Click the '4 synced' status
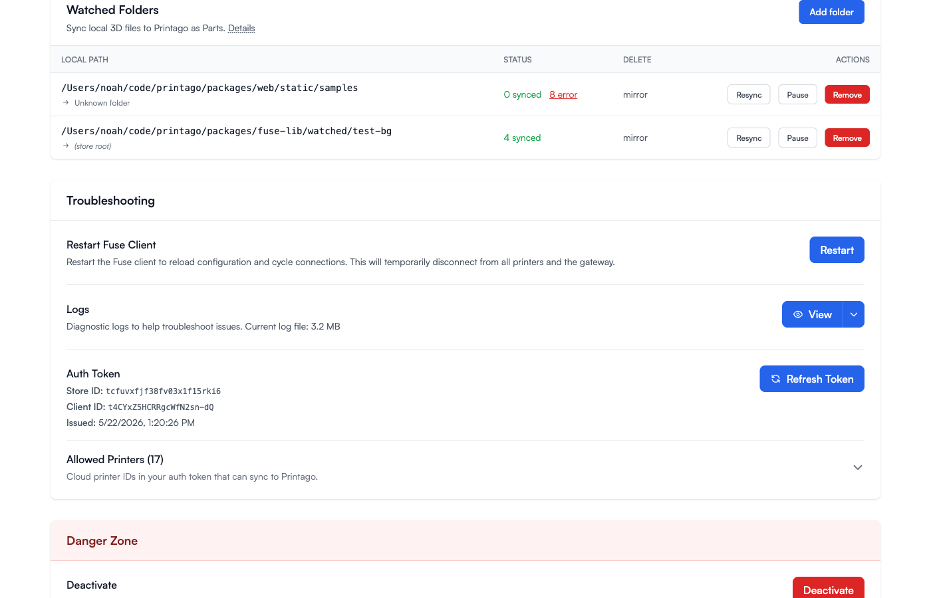This screenshot has width=931, height=598. pyautogui.click(x=522, y=138)
